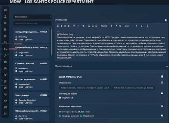Open report #03523 Бягство от полиция
Viewport: 169px width, 123px height.
(31, 83)
